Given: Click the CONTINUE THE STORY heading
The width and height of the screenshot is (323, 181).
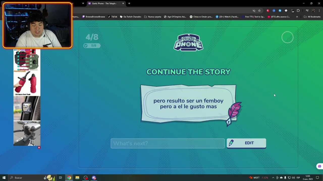Looking at the screenshot, I should click(189, 72).
